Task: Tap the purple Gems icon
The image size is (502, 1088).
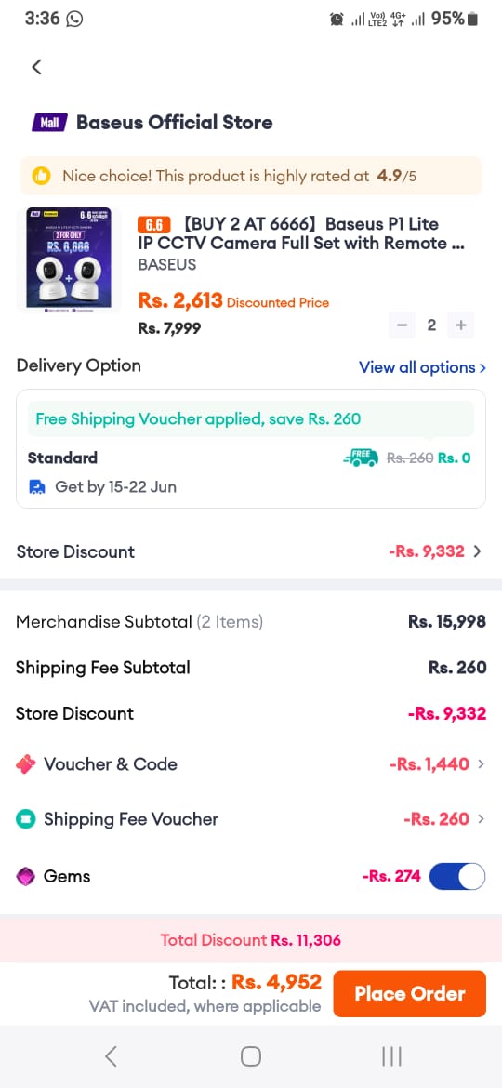Action: click(26, 876)
